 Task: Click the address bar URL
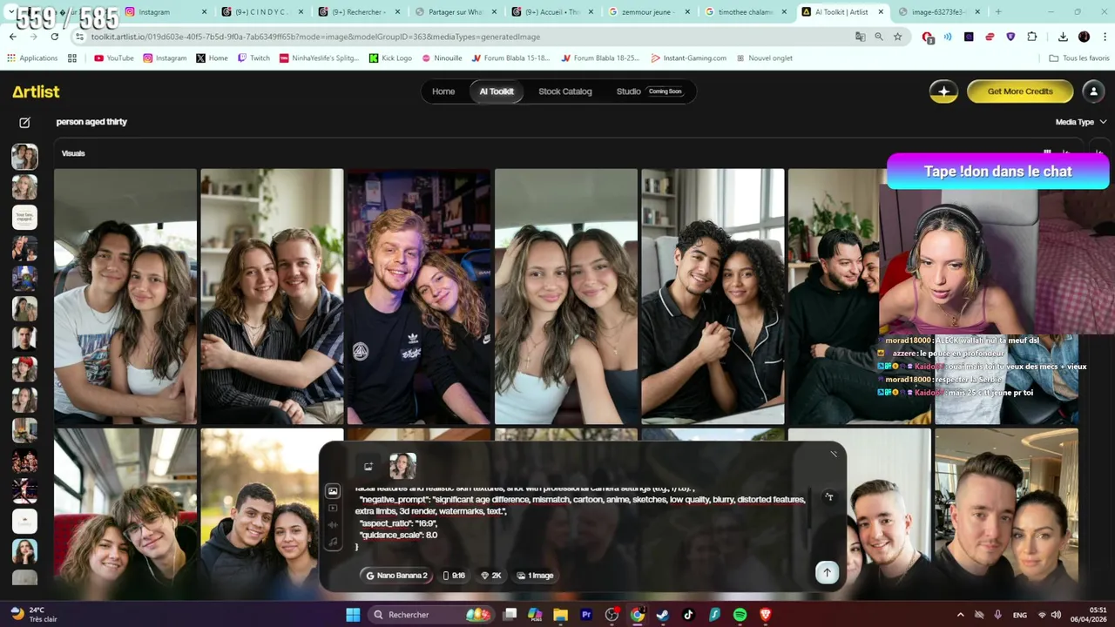[x=315, y=37]
